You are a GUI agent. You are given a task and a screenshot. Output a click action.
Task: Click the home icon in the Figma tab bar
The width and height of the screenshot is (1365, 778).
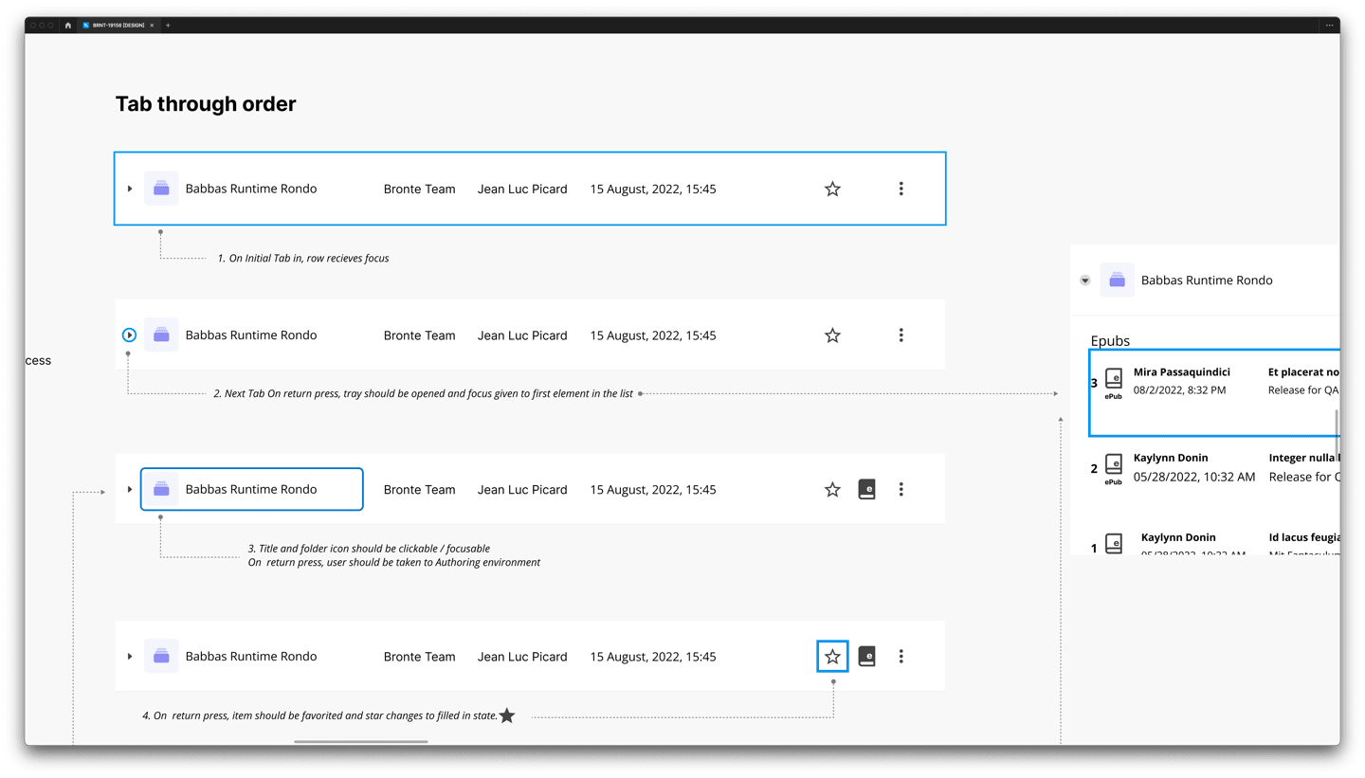pos(67,26)
